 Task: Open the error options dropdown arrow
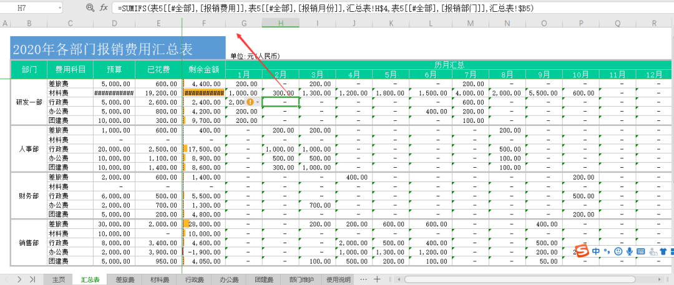pos(258,102)
